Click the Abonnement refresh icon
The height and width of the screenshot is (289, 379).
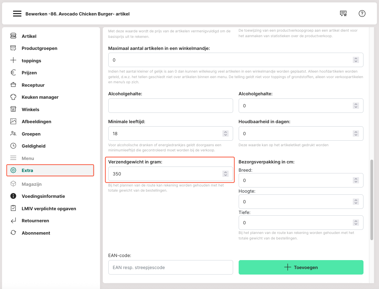point(13,233)
